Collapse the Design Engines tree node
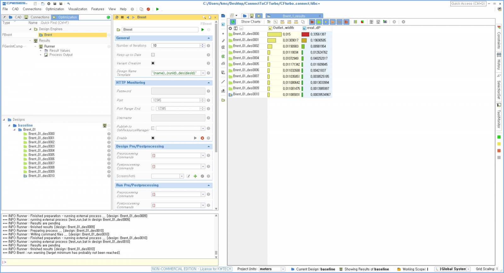This screenshot has width=504, height=273. 30,29
